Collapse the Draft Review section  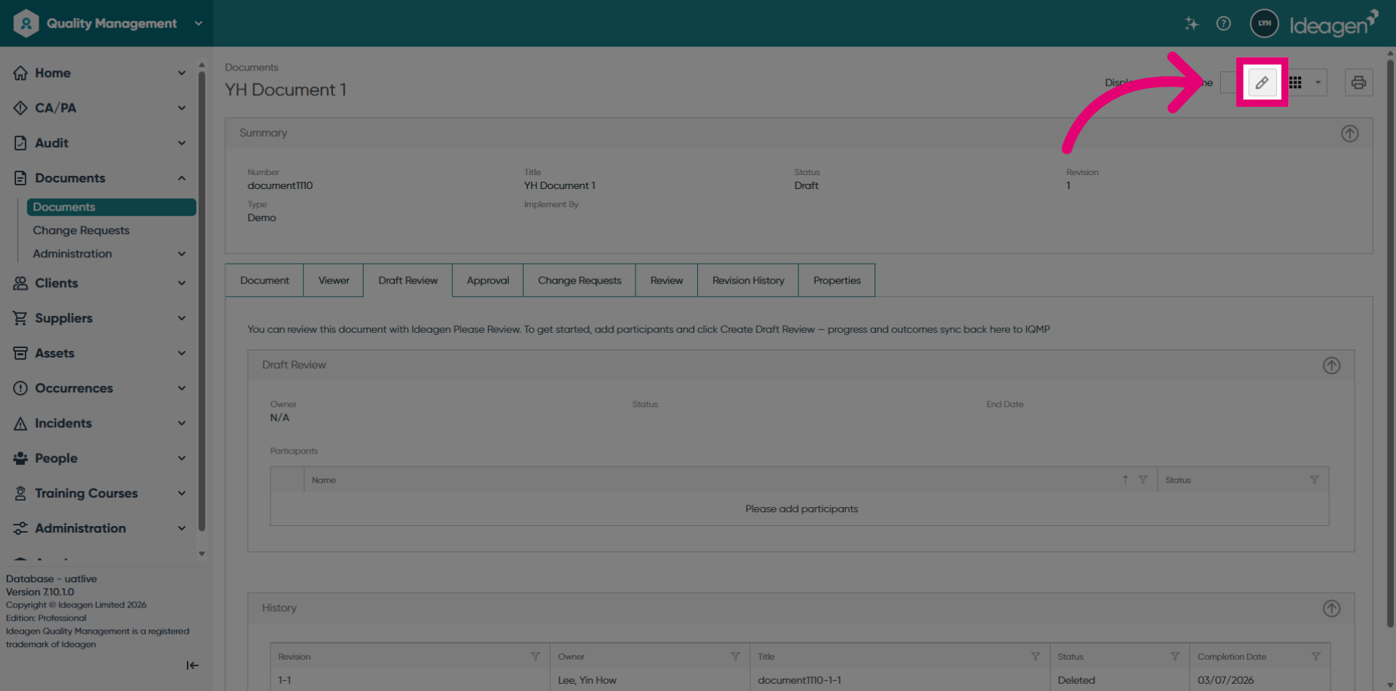coord(1331,365)
